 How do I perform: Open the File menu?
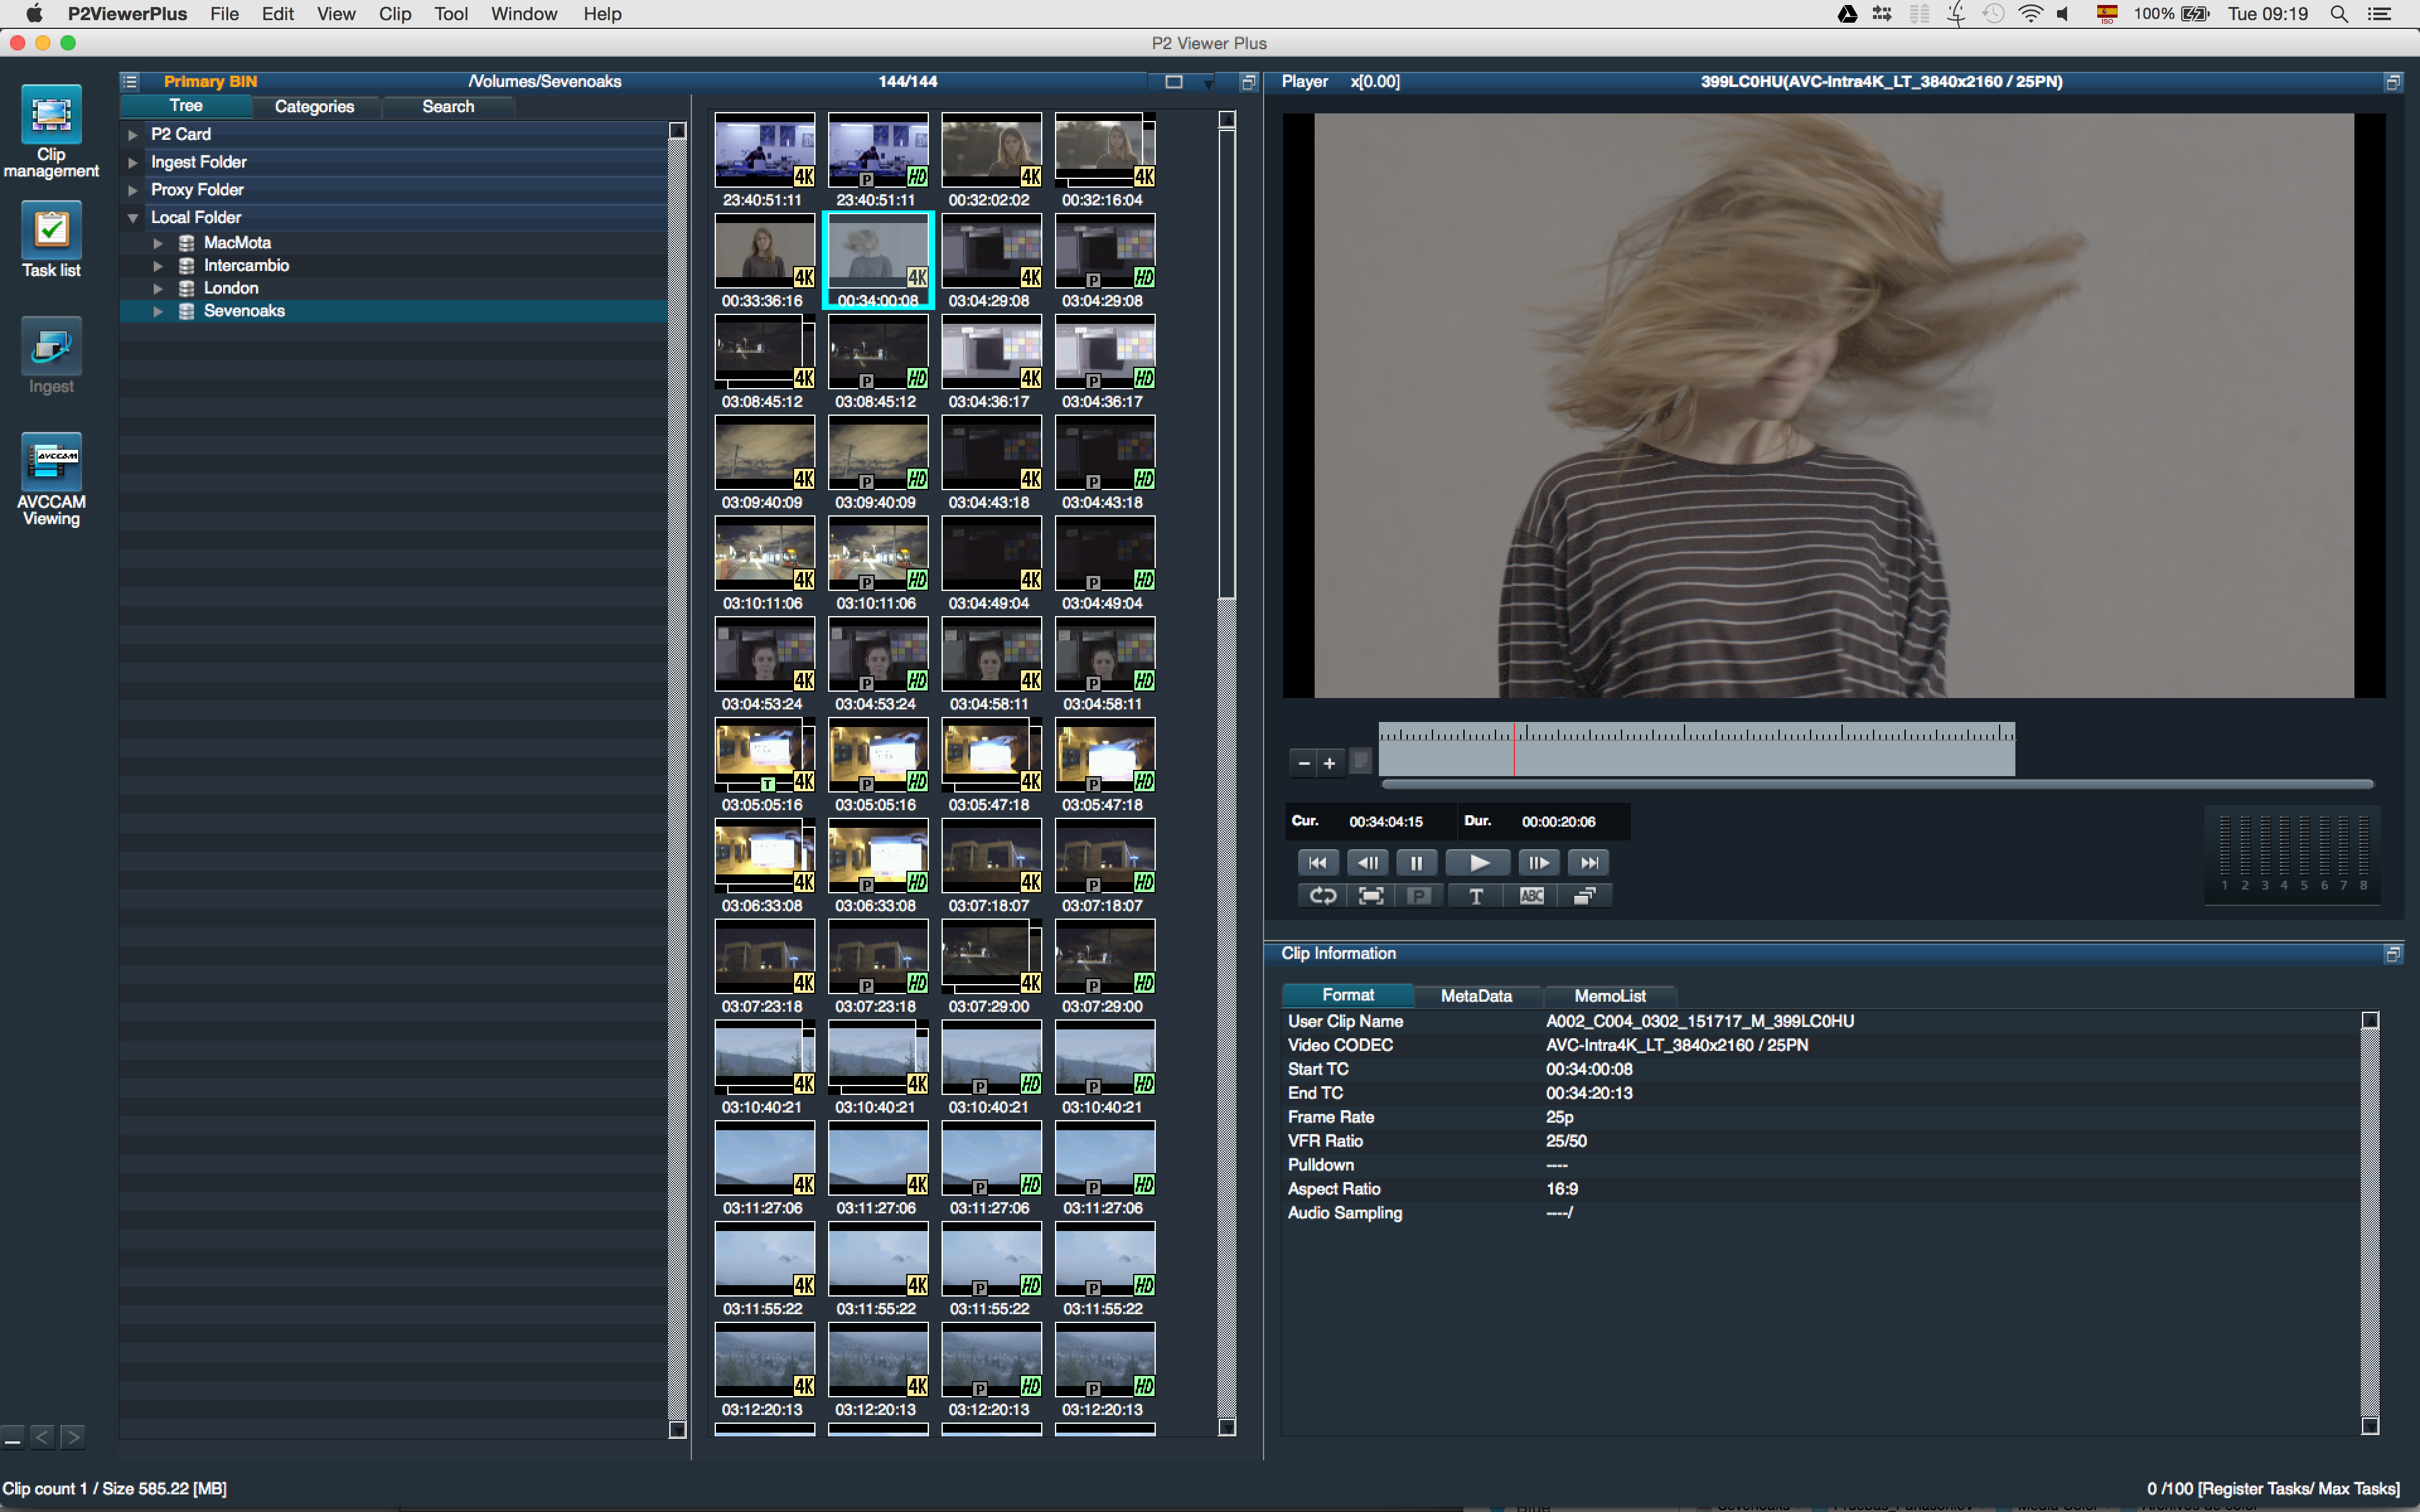pyautogui.click(x=224, y=14)
